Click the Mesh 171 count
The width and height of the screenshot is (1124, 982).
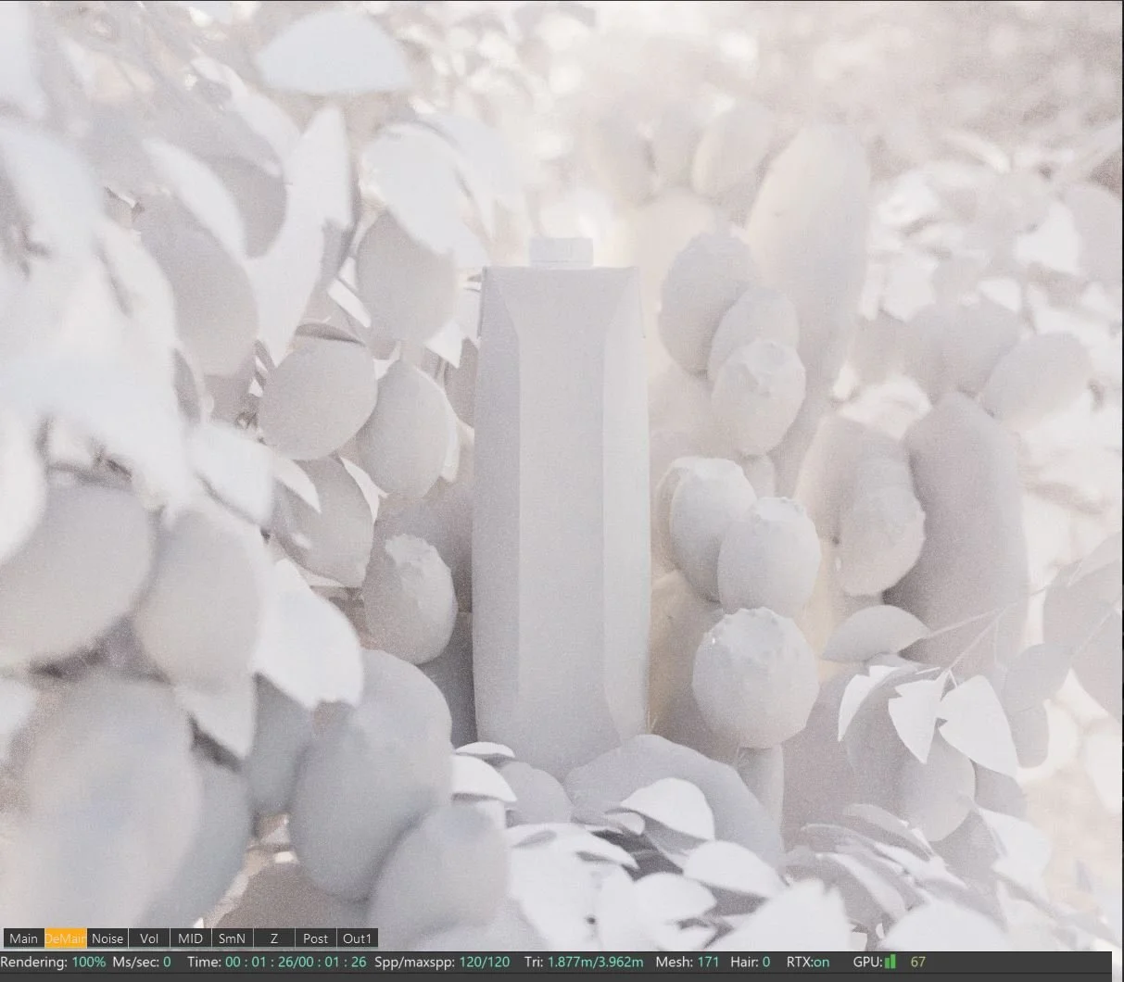(x=688, y=963)
